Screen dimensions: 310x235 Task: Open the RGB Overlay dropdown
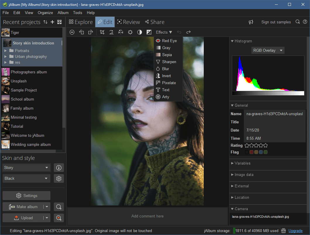tap(268, 50)
